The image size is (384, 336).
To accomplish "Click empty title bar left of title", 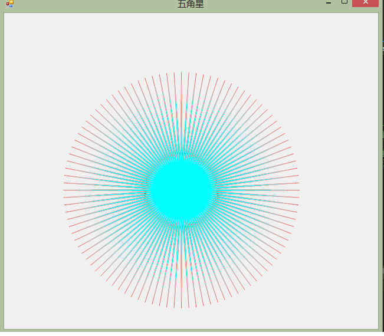I will coord(88,4).
